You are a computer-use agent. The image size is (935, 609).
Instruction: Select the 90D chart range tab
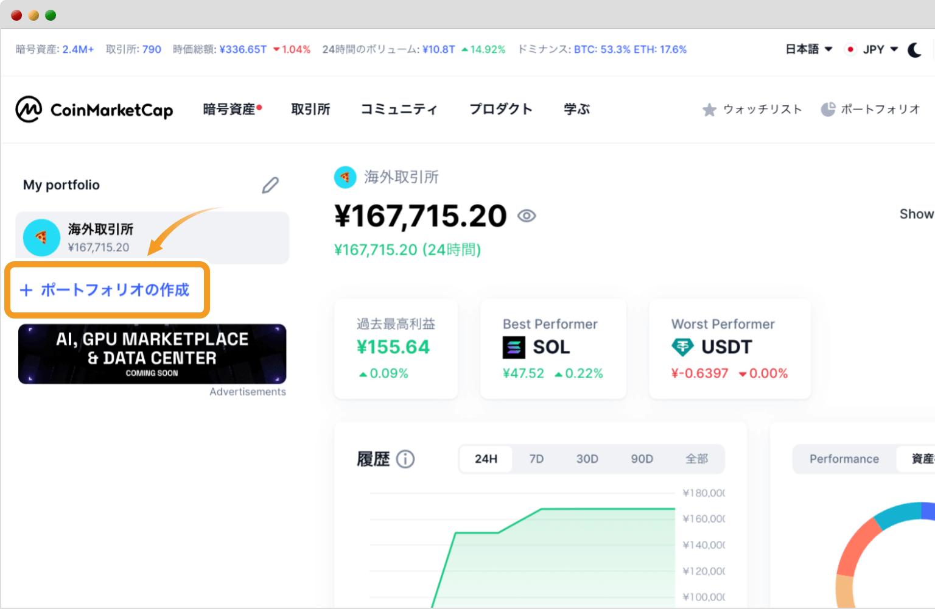coord(642,459)
